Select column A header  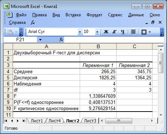click(46, 46)
